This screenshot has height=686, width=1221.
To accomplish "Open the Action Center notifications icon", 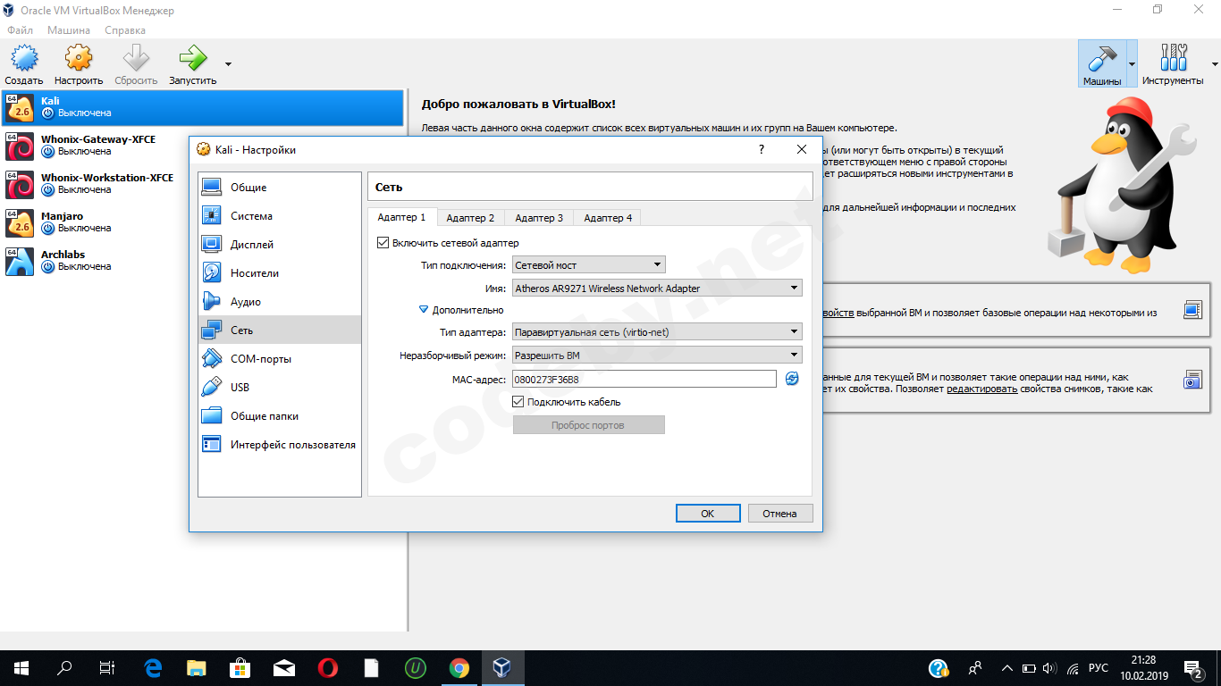I will [1194, 668].
